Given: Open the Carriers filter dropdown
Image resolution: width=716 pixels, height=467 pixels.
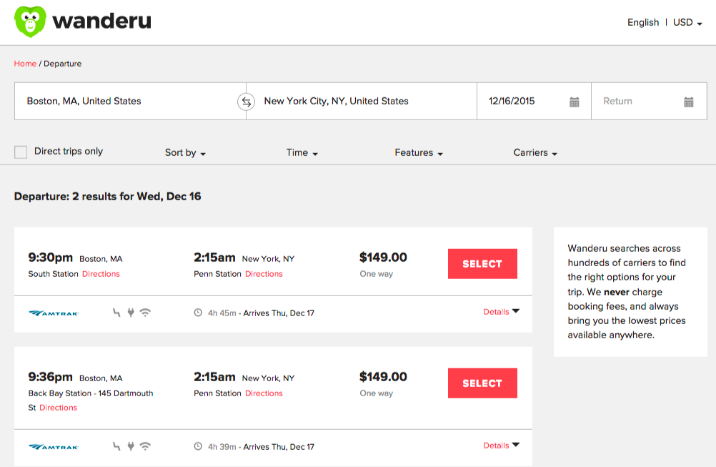Looking at the screenshot, I should point(535,152).
